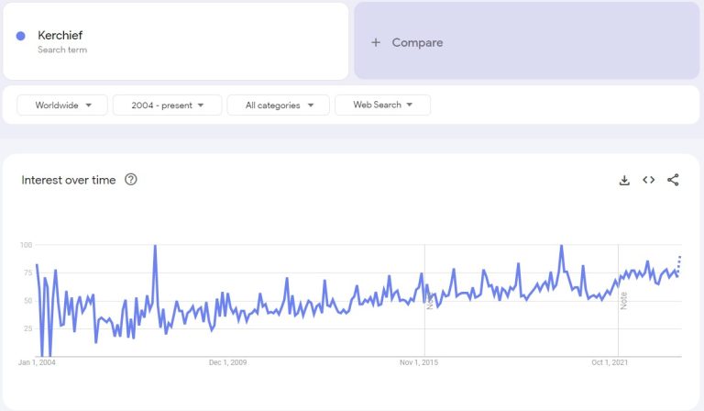The width and height of the screenshot is (704, 411).
Task: Expand the All categories dropdown
Action: pyautogui.click(x=278, y=106)
